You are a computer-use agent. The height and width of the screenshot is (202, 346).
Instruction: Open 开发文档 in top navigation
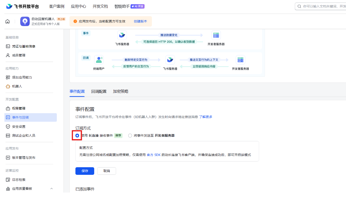(100, 6)
